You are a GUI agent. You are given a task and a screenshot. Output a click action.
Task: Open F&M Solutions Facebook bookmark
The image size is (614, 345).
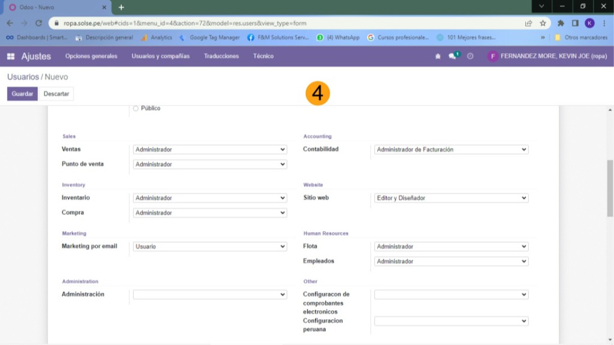pyautogui.click(x=278, y=38)
